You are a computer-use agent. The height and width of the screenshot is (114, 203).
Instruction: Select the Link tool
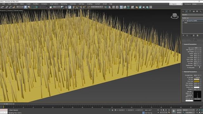click(x=7, y=7)
